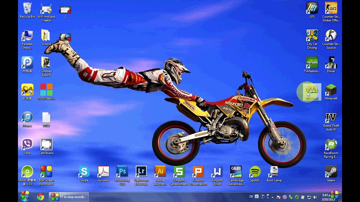Click the IME help question mark icon
The image size is (360, 202).
pyautogui.click(x=262, y=197)
